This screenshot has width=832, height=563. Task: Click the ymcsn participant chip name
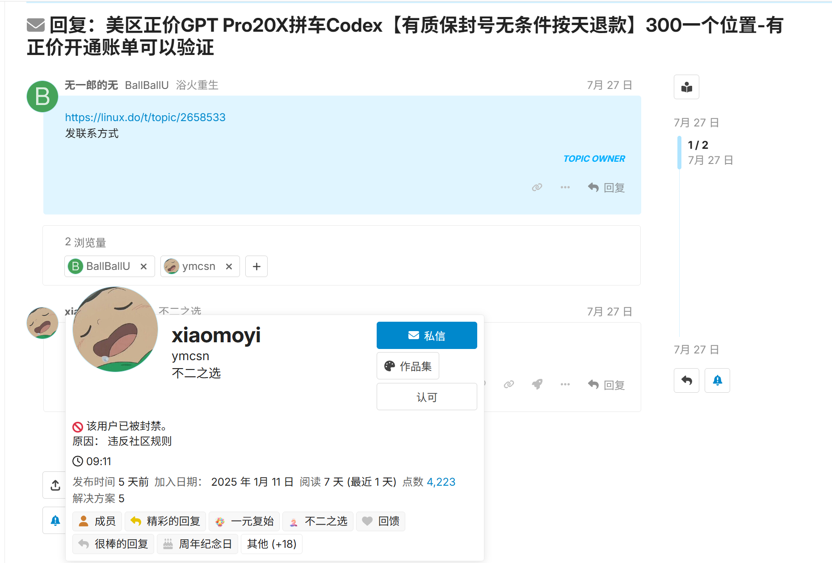coord(199,266)
